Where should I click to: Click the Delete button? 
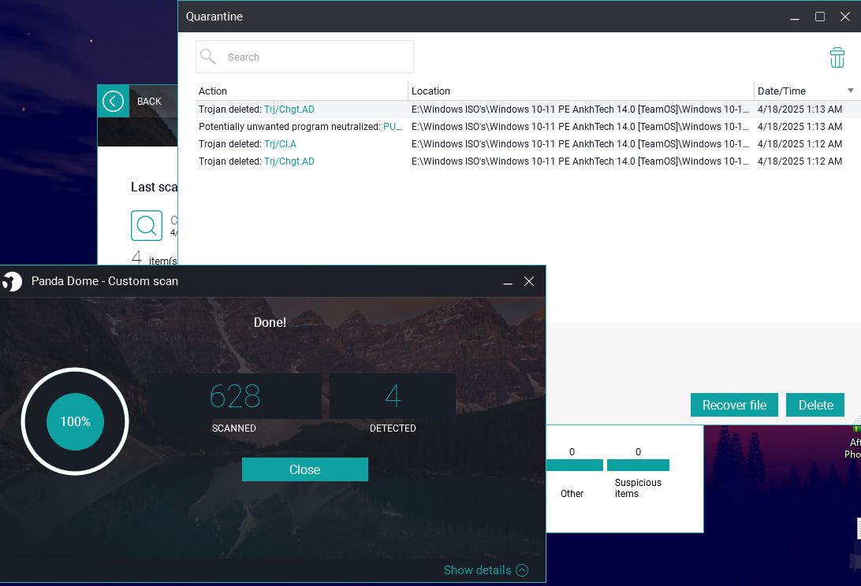coord(815,405)
